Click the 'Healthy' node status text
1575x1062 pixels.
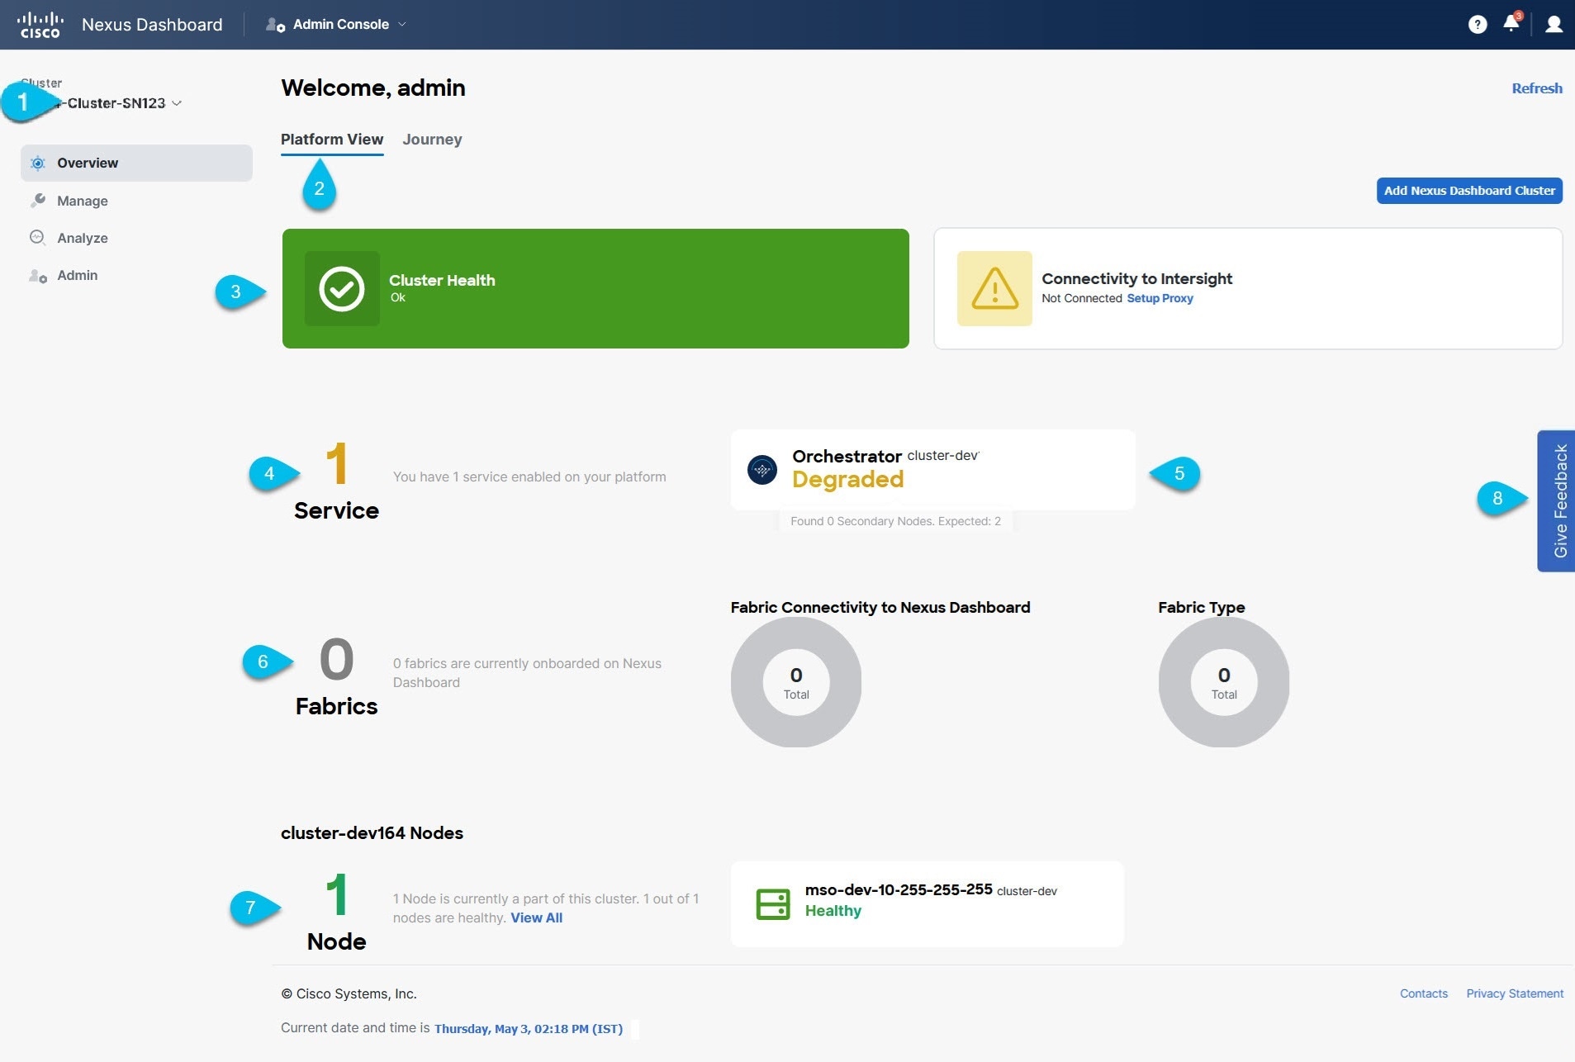click(833, 911)
